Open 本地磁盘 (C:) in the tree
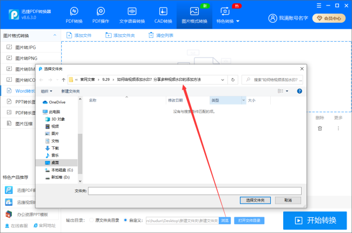The height and width of the screenshot is (233, 352). (59, 170)
